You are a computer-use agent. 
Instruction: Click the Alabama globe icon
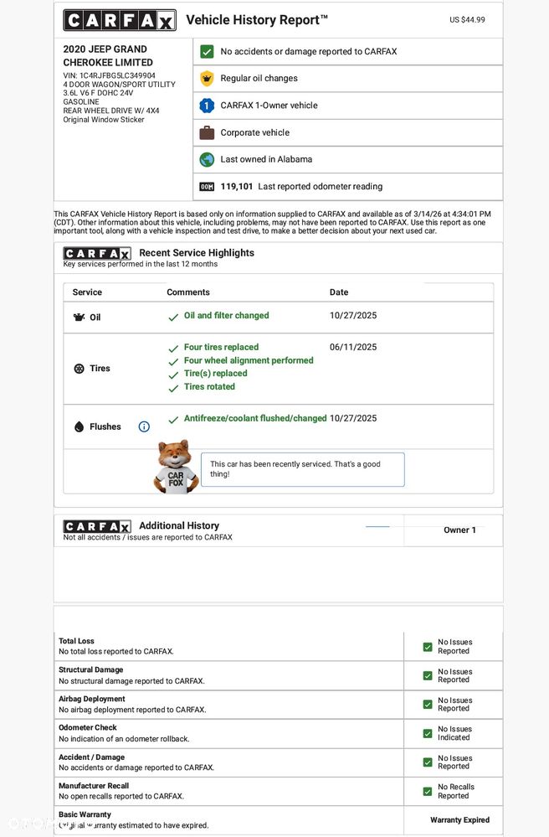(207, 159)
